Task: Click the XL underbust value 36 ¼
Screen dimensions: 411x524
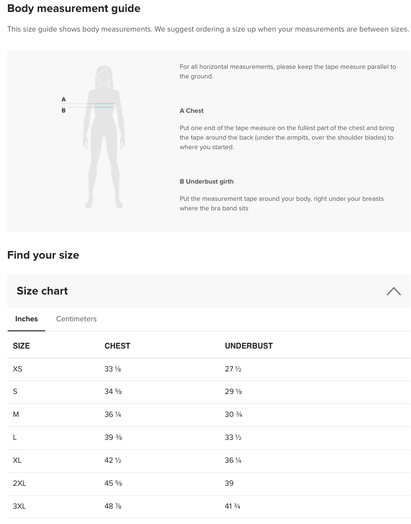Action: tap(233, 460)
